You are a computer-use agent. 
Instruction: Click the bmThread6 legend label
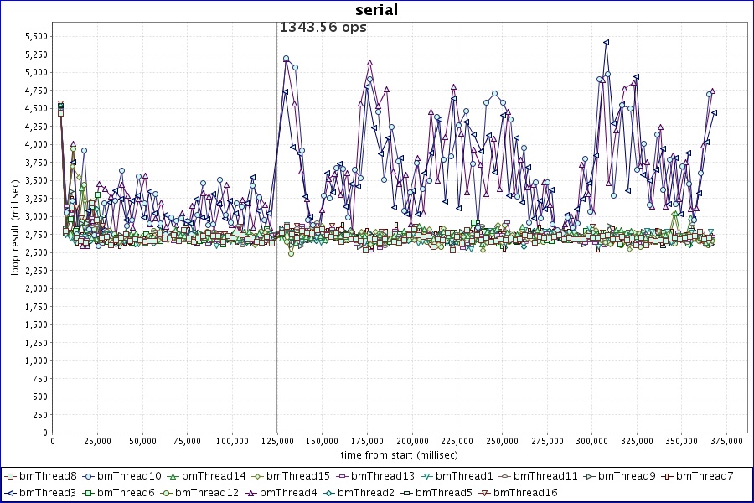tap(128, 492)
